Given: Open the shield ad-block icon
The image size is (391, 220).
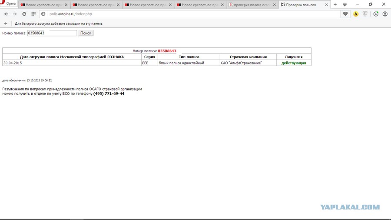Looking at the screenshot, I should [x=365, y=14].
